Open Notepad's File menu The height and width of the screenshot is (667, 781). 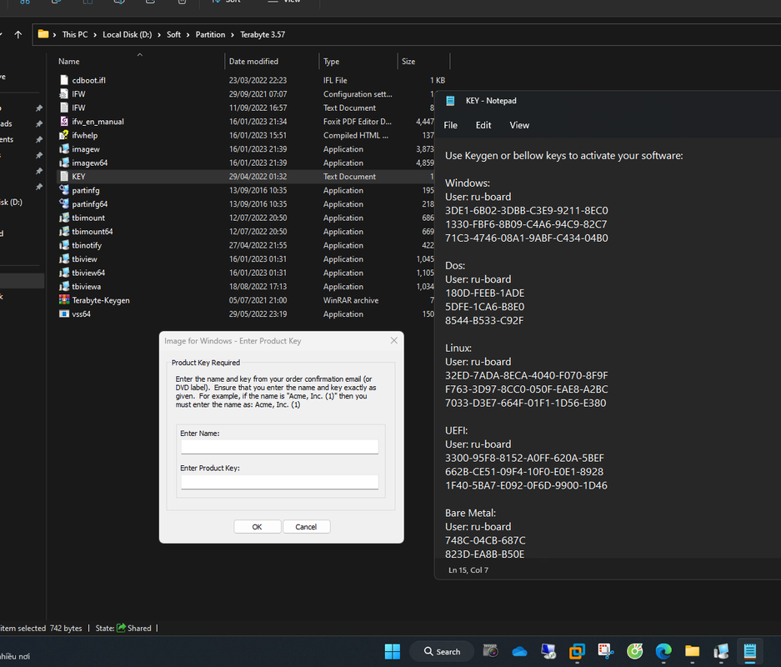(x=450, y=125)
